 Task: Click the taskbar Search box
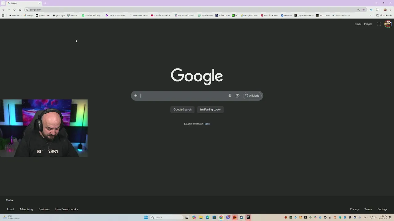coord(166,217)
